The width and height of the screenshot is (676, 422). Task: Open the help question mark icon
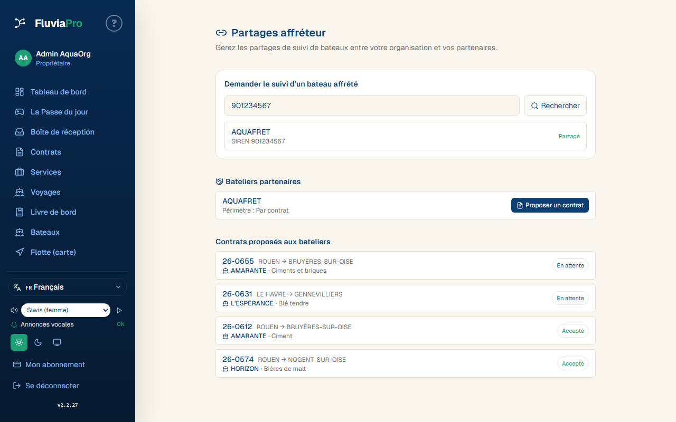[114, 23]
